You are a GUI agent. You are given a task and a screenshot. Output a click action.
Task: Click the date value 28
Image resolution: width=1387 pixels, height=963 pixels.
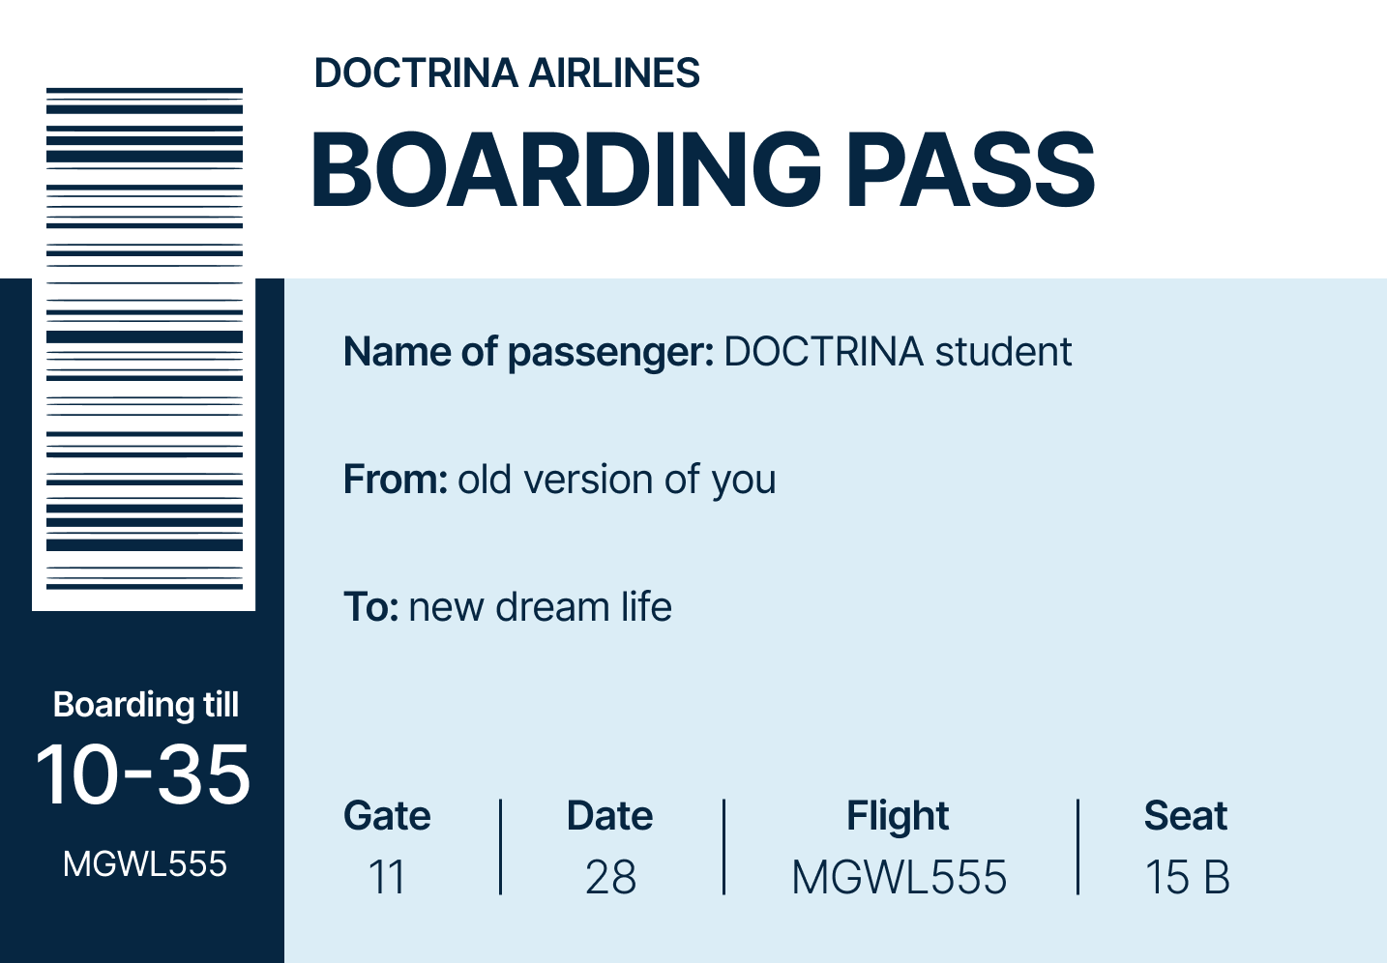coord(610,878)
